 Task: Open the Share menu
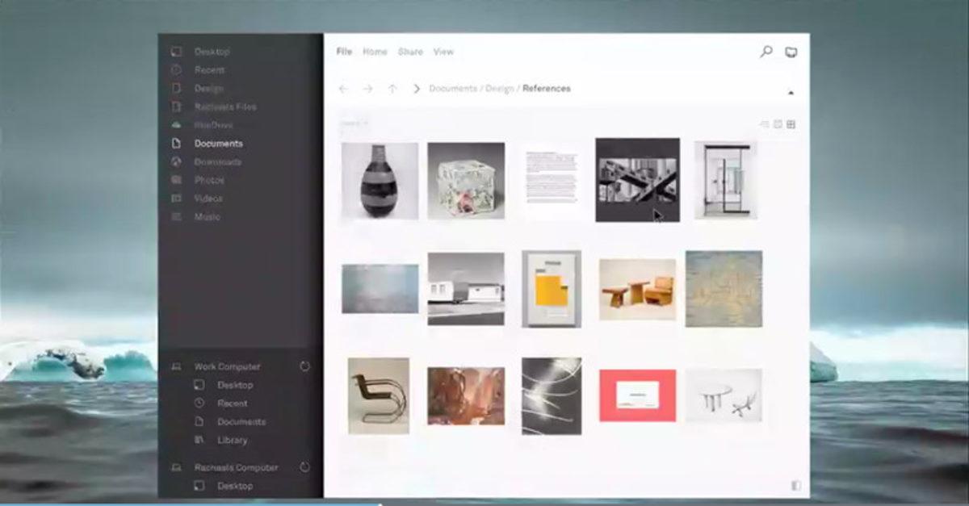tap(410, 52)
